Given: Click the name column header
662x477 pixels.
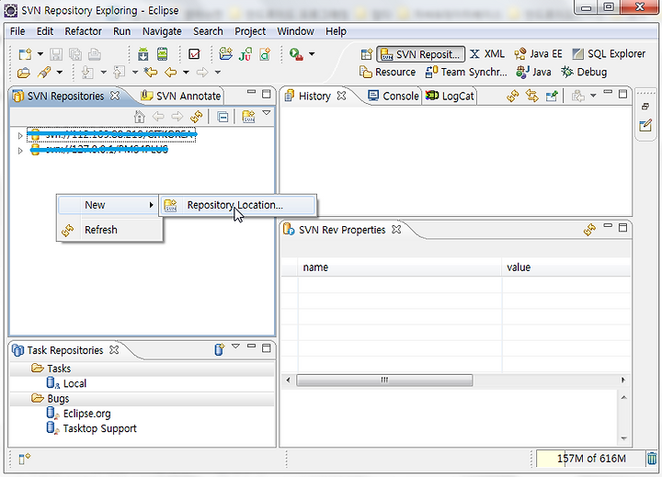Looking at the screenshot, I should coord(399,267).
